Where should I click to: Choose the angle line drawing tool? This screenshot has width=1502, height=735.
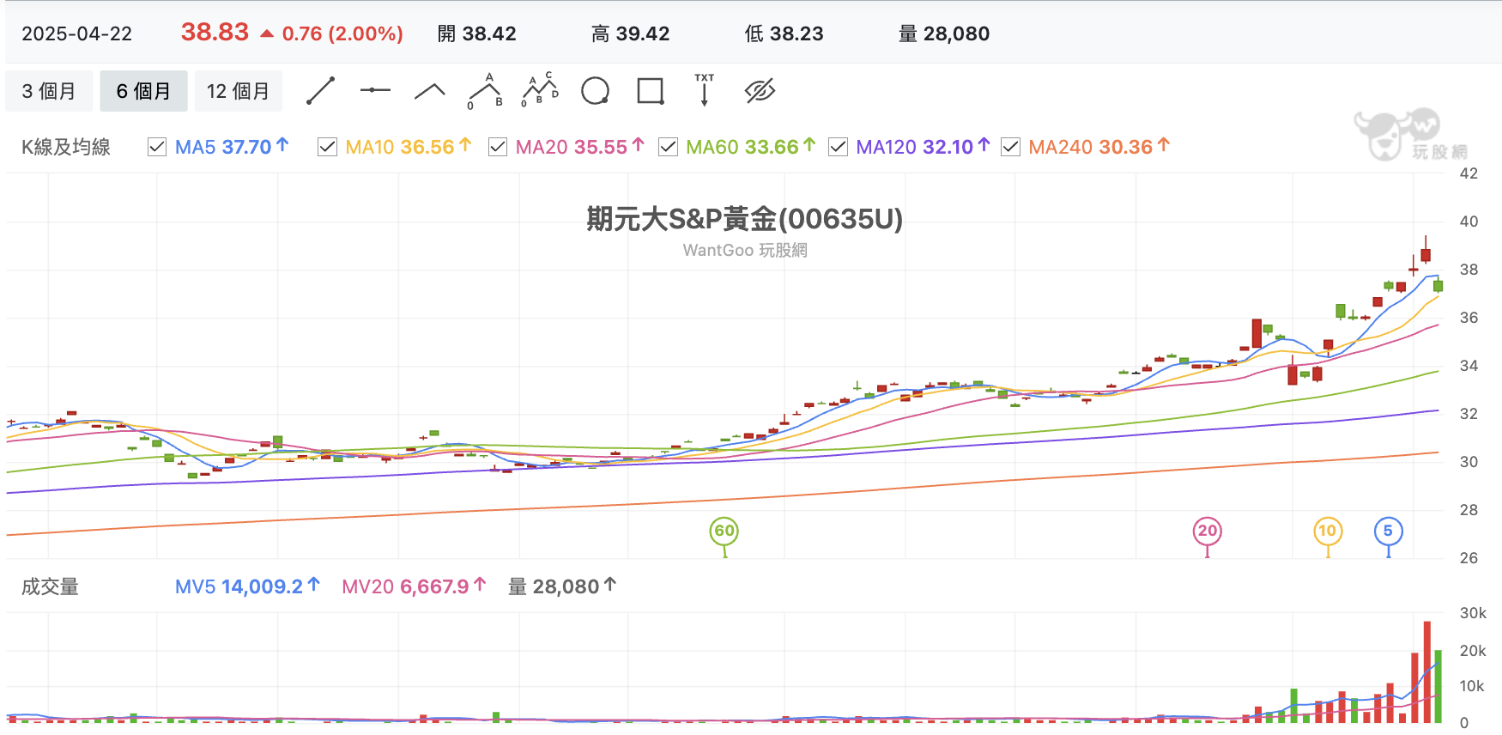[x=430, y=91]
